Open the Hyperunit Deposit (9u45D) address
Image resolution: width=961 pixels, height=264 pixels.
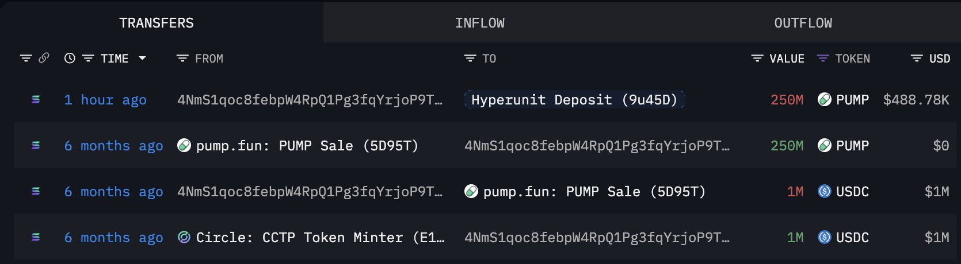coord(574,100)
